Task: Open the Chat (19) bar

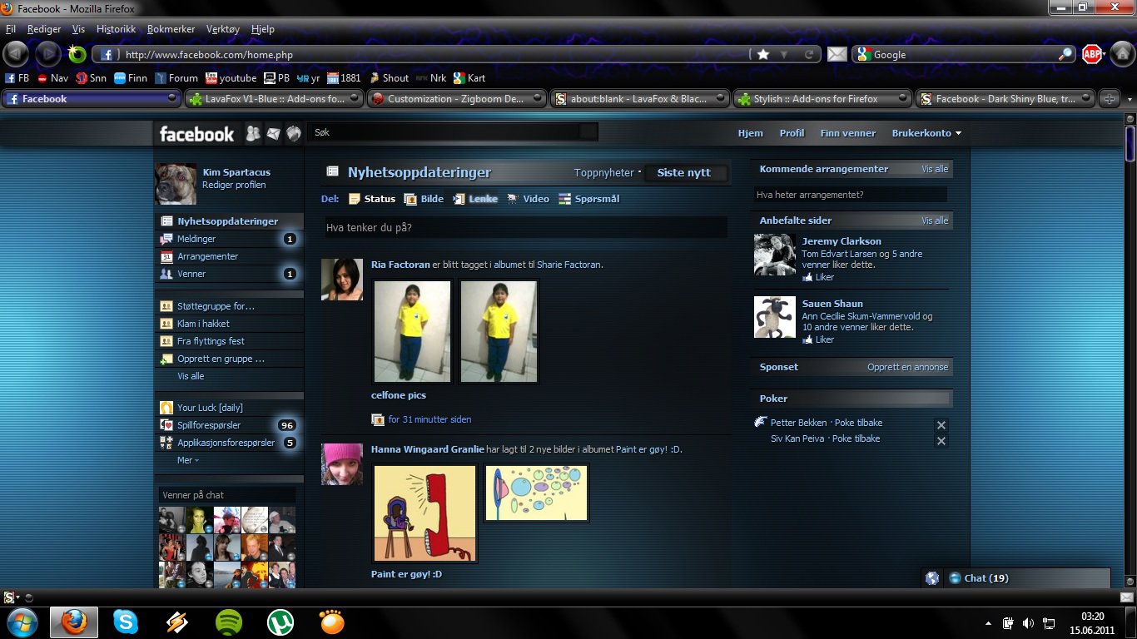Action: point(986,578)
